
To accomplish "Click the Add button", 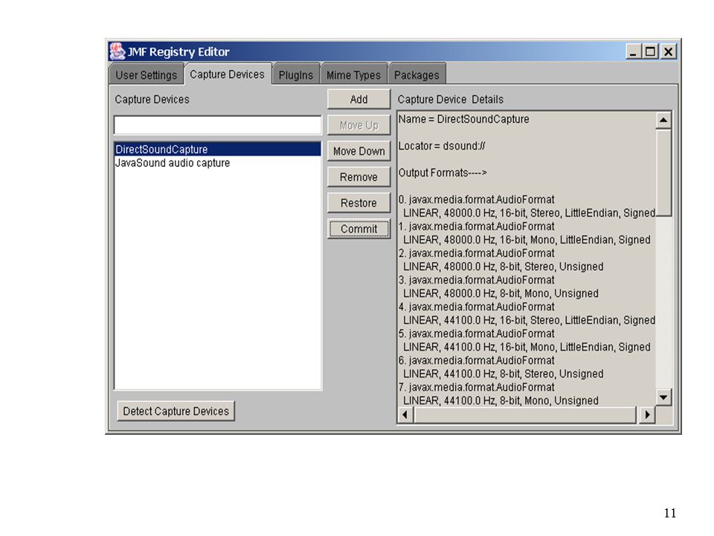I will [x=358, y=99].
